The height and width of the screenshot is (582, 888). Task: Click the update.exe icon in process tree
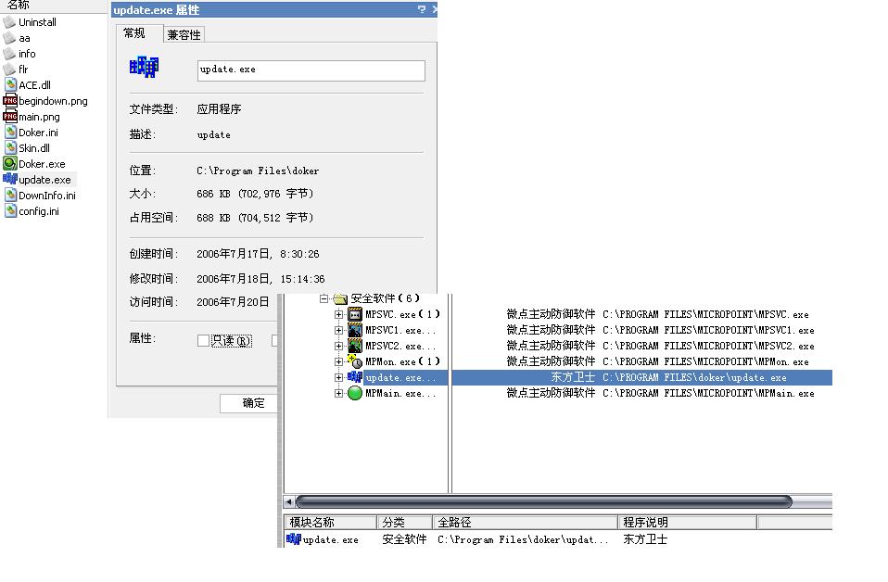[x=355, y=377]
